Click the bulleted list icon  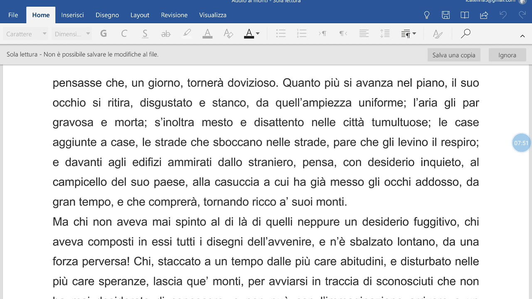tap(281, 34)
